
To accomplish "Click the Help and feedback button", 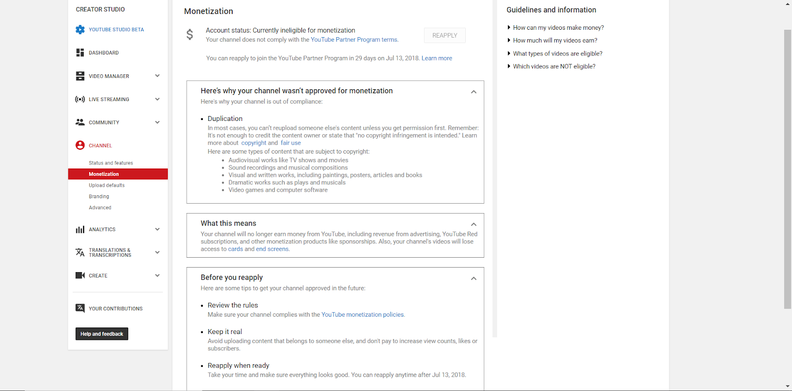I will tap(102, 334).
